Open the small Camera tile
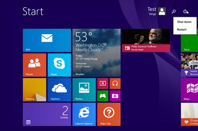Image resolution: width=198 pixels, height=131 pixels. (115, 96)
